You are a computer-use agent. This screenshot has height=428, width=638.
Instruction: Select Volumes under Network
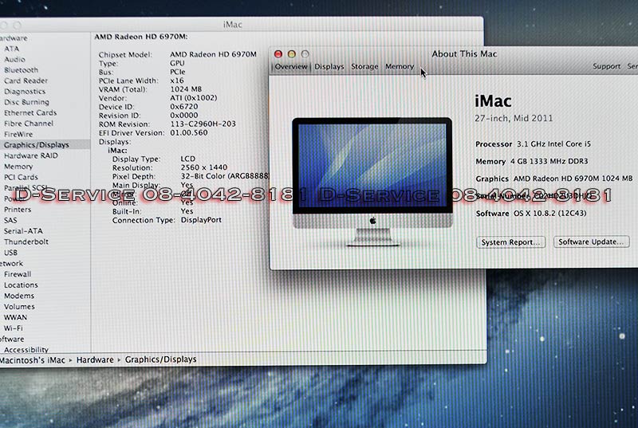tap(19, 307)
